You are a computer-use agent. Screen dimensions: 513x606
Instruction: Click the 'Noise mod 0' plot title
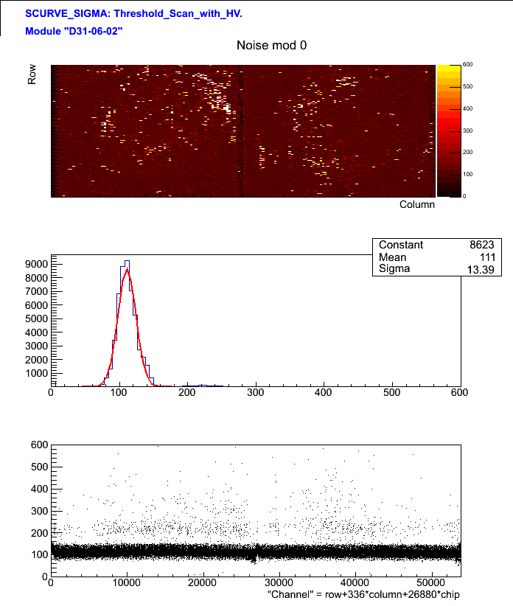271,45
